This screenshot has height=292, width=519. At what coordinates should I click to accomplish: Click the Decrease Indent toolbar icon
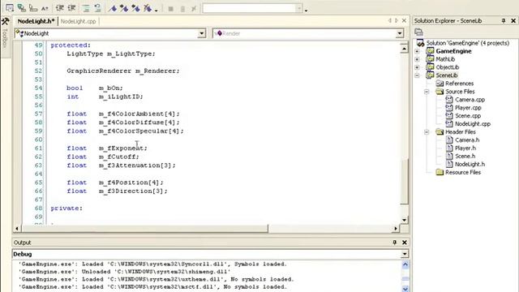pos(60,8)
